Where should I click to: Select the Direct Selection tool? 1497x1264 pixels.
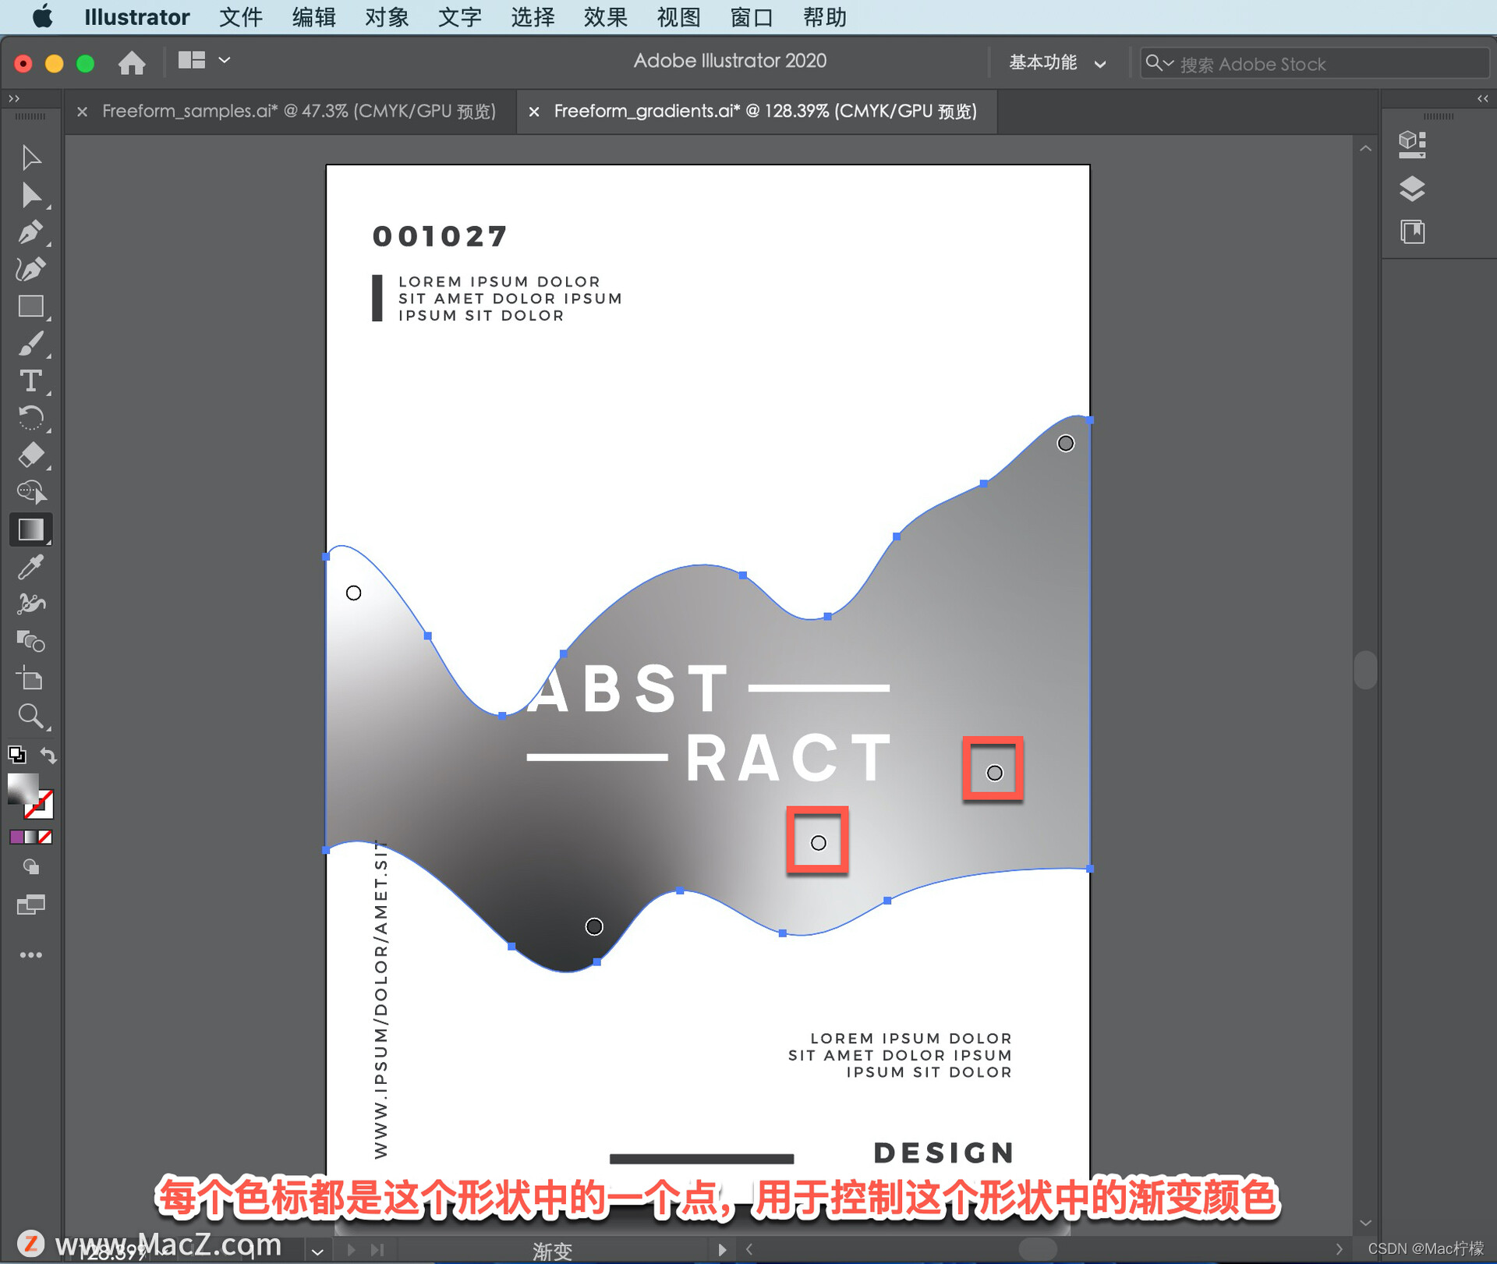[x=30, y=195]
